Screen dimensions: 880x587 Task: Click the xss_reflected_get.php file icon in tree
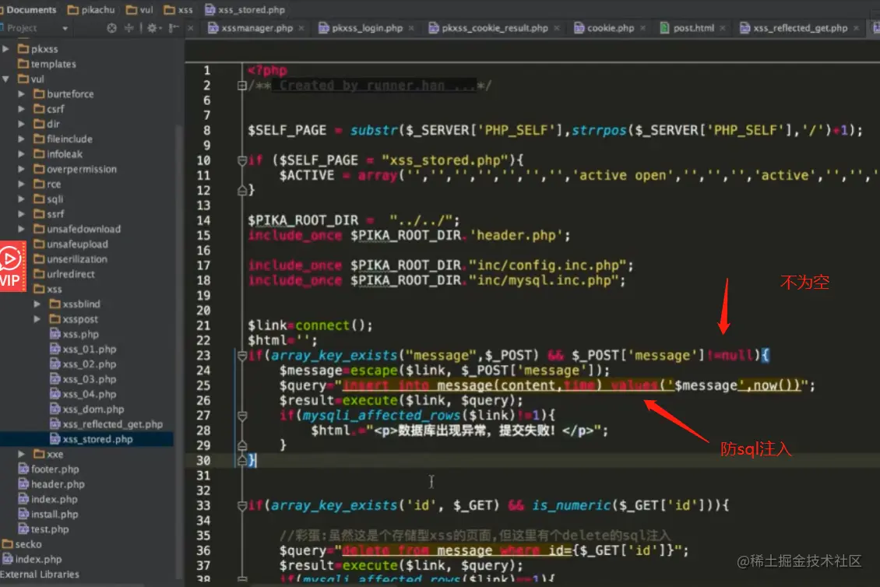(x=55, y=424)
